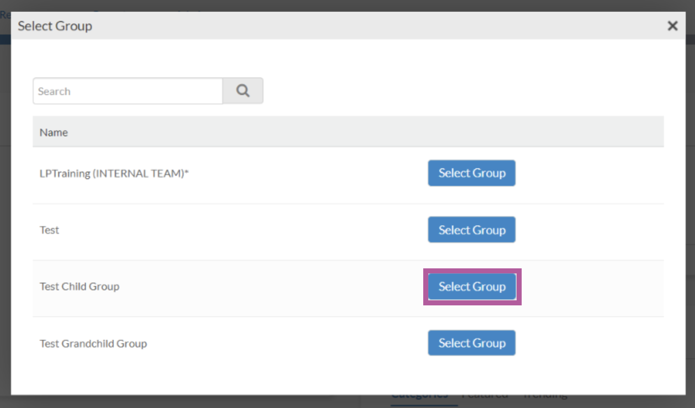
Task: Click the Test Child Group row label
Action: tap(79, 286)
